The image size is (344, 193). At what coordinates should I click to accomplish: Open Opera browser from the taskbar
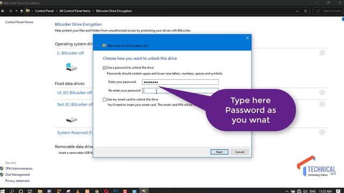tap(106, 191)
